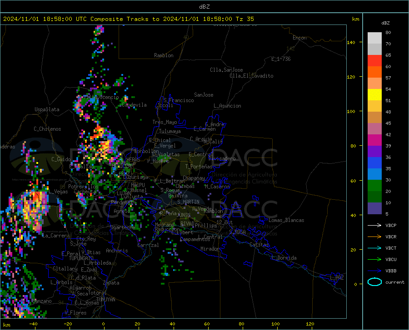
Task: Click the cyan VBCT arrow legend icon
Action: [374, 248]
